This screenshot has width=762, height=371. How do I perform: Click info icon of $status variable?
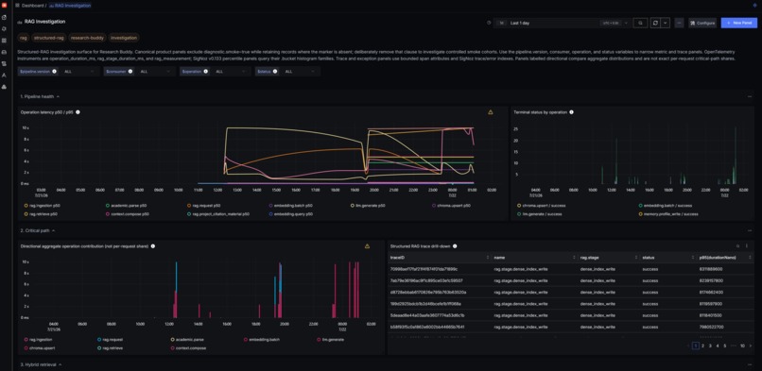(x=275, y=72)
